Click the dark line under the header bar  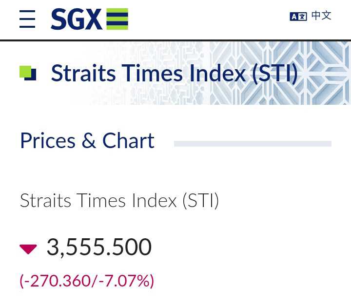(x=175, y=40)
